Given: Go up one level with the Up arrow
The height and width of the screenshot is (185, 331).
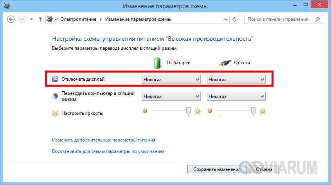Looking at the screenshot, I should point(40,19).
